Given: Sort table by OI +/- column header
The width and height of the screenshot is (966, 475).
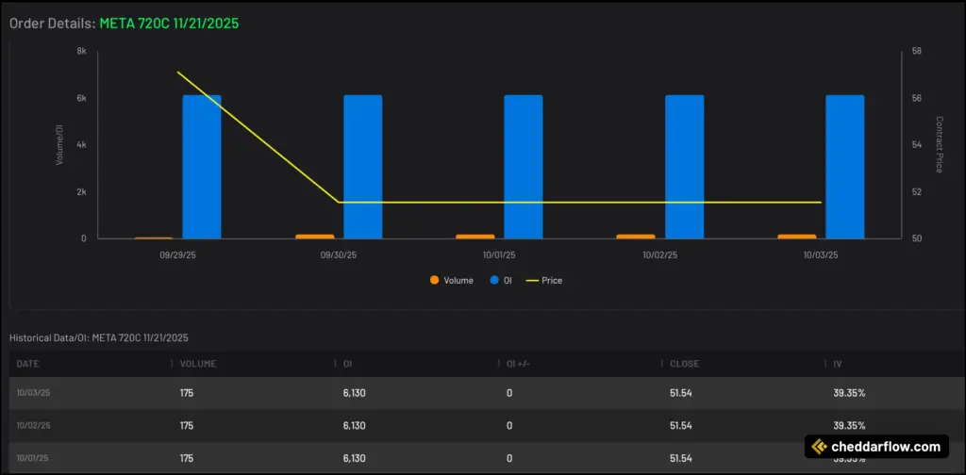Looking at the screenshot, I should click(x=518, y=364).
